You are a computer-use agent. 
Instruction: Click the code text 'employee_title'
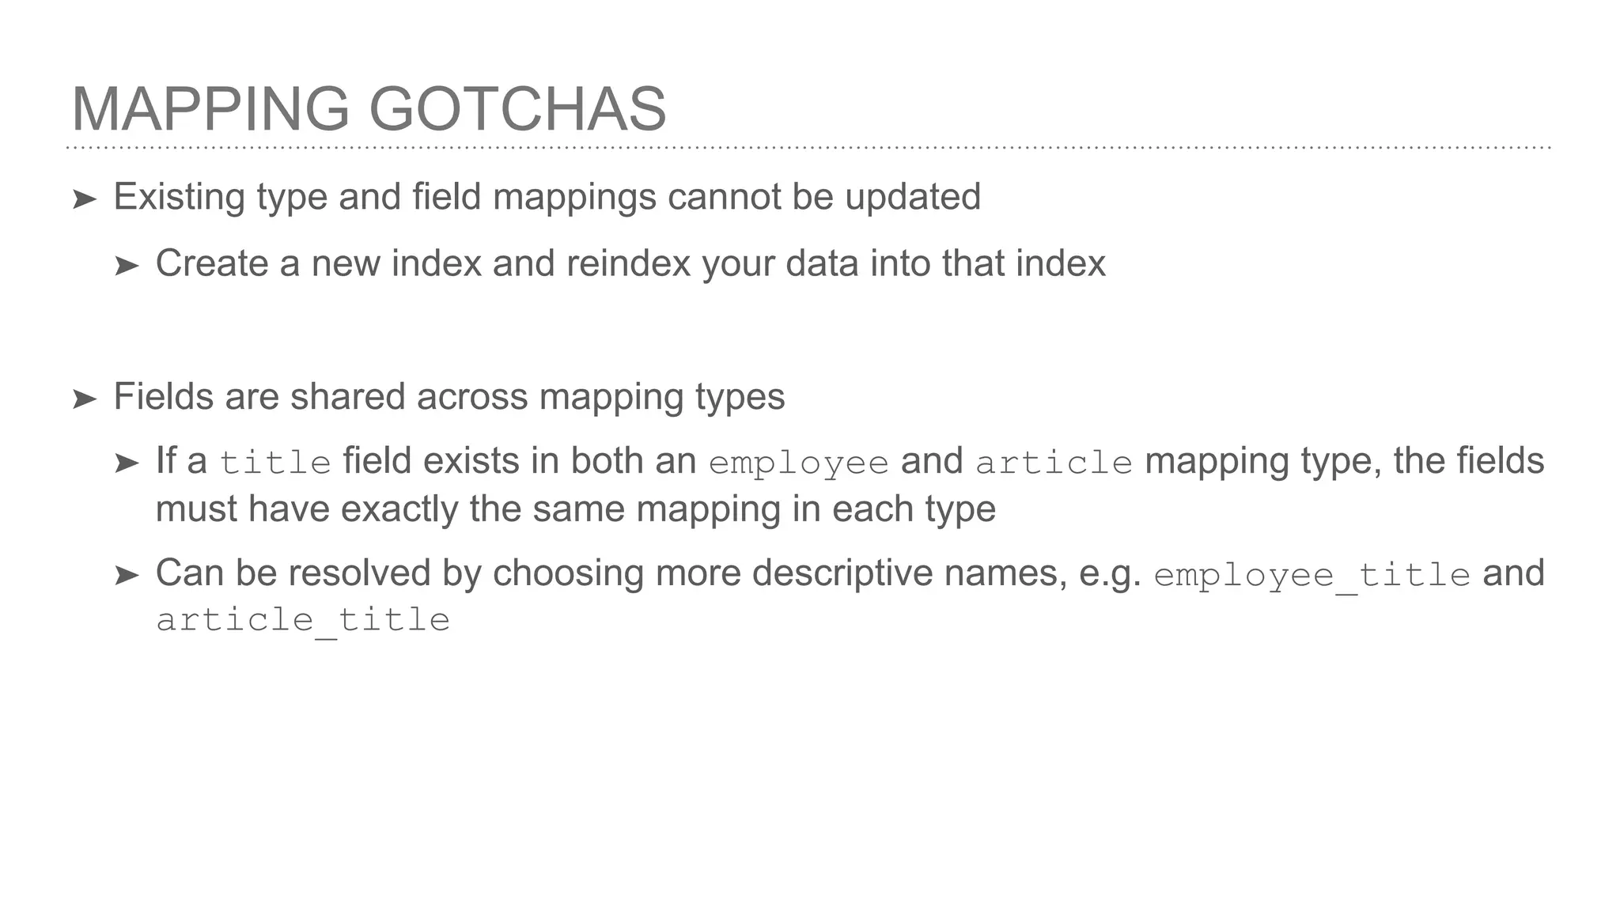tap(1312, 575)
